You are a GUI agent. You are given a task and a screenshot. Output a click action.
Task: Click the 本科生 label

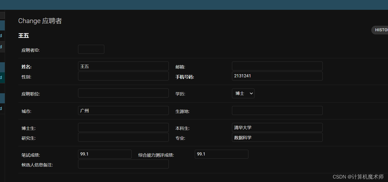coord(182,128)
